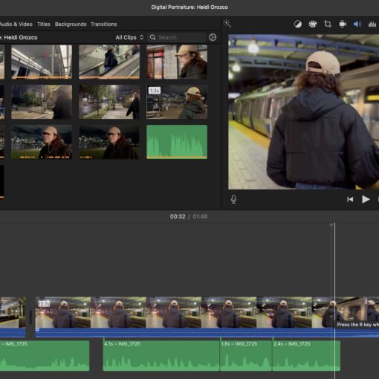Select the 1.8s IMG_1725 audio clip
This screenshot has height=379, width=379.
[246, 356]
